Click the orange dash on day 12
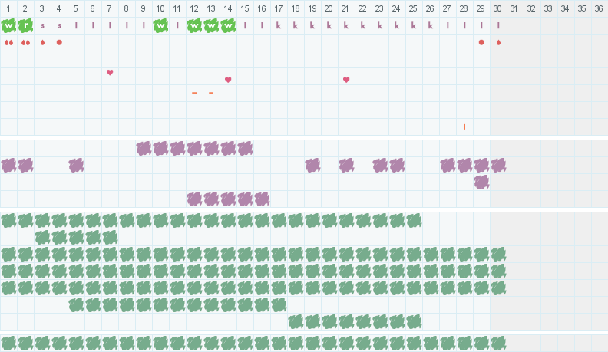Viewport: 608px width, 352px height. [194, 93]
